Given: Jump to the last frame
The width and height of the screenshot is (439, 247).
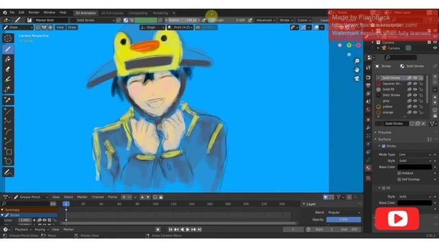Looking at the screenshot, I should tap(200, 229).
